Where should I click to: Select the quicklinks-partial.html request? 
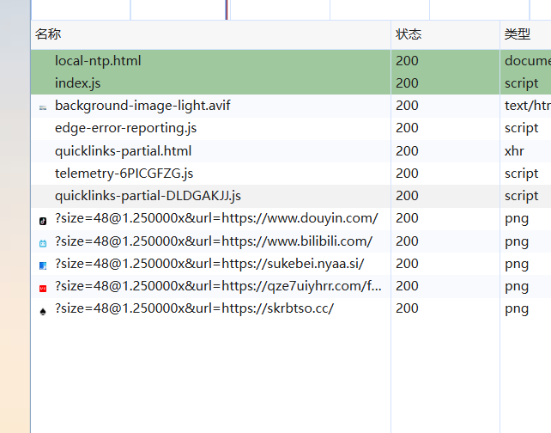pos(123,151)
